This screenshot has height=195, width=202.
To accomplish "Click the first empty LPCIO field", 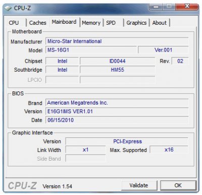I will coord(62,80).
